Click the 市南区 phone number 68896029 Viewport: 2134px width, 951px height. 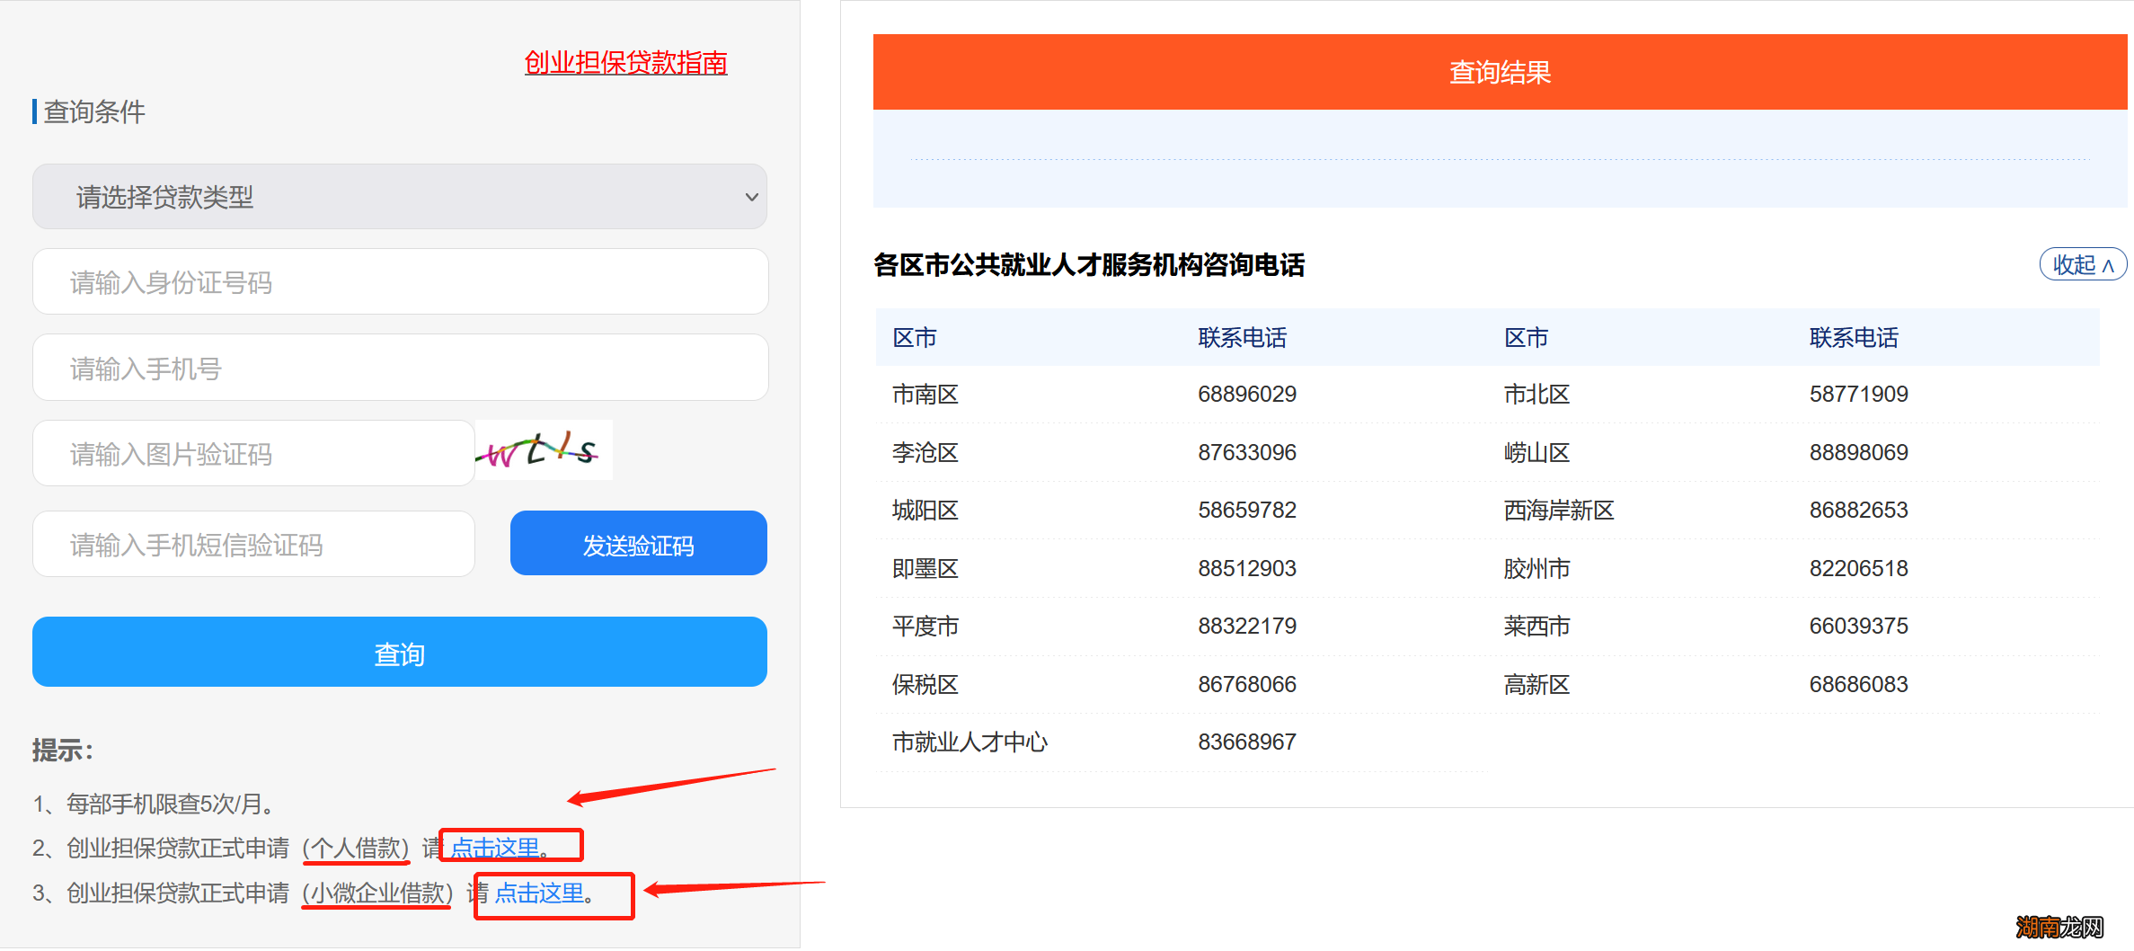tap(1246, 393)
